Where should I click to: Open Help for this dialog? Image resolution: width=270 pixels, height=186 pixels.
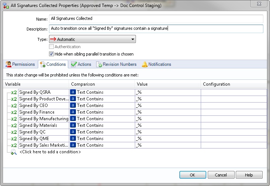tap(249, 175)
